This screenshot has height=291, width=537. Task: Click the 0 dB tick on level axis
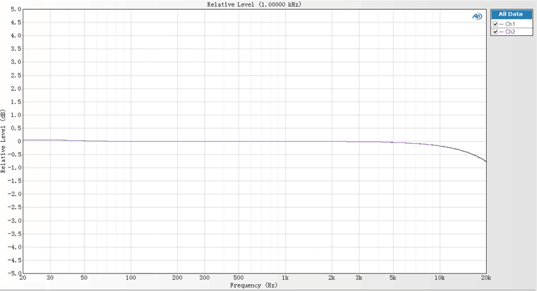click(19, 141)
